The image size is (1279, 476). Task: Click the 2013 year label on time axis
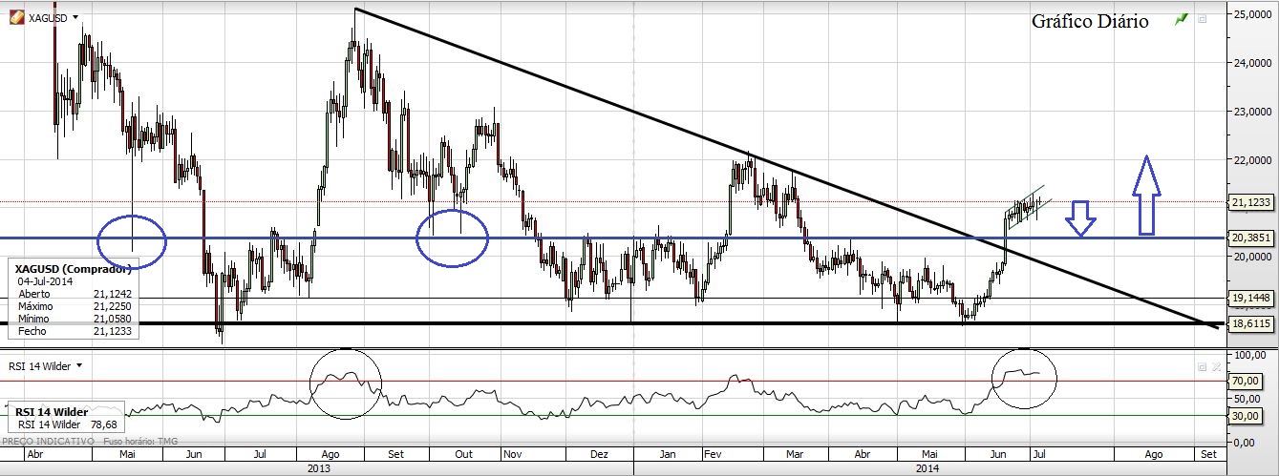319,468
